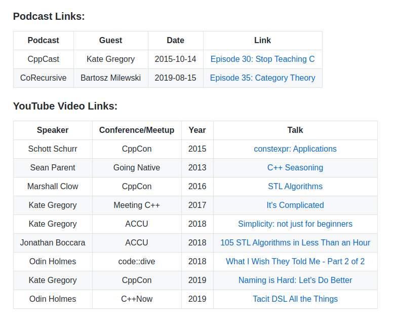Viewport: 393px width, 319px height.
Task: Click Kate Gregory in the Meeting C++ row
Action: coord(53,205)
